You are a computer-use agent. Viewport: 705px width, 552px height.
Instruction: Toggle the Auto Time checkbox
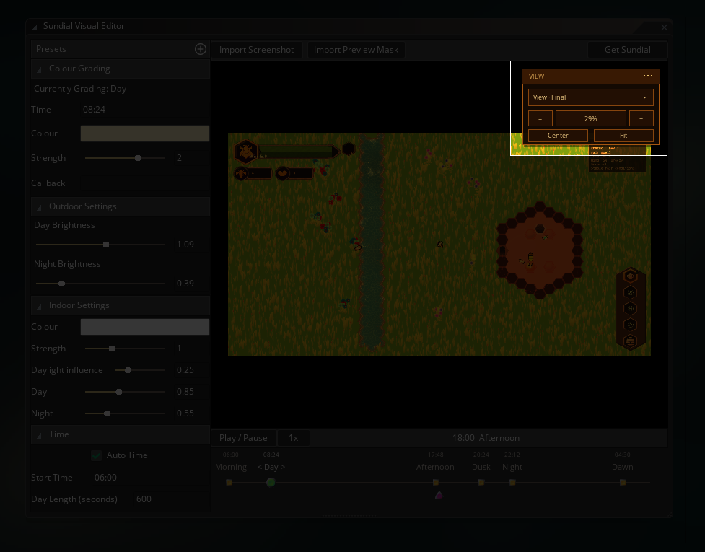(x=96, y=455)
